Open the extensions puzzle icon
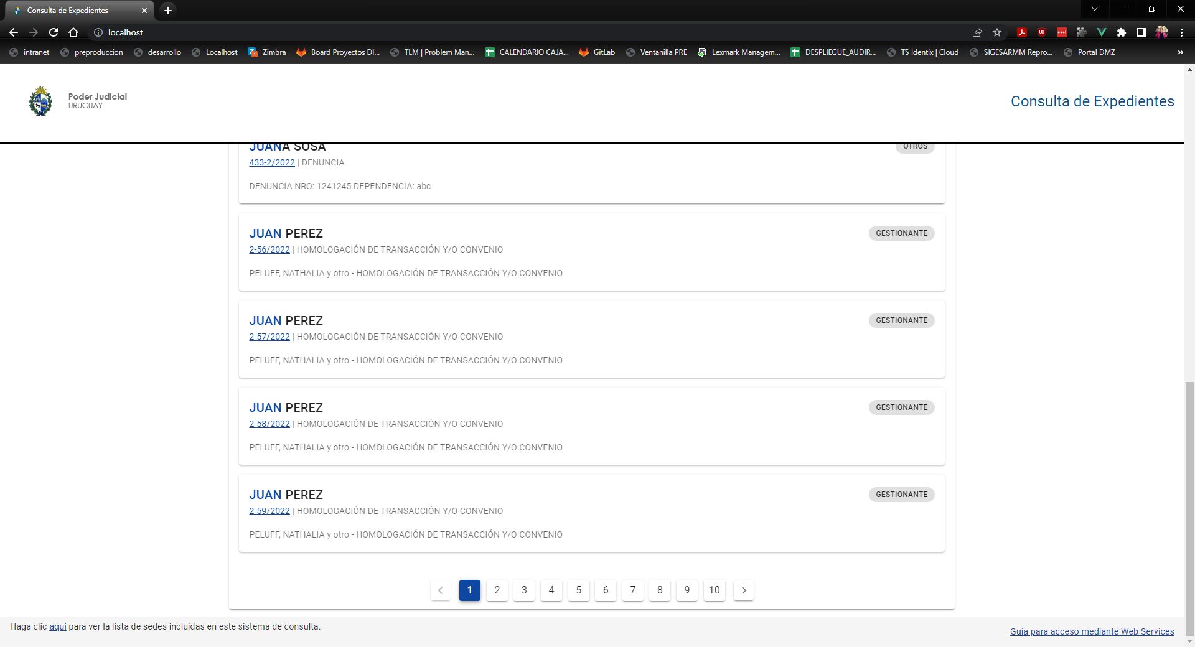The height and width of the screenshot is (647, 1195). pos(1122,32)
